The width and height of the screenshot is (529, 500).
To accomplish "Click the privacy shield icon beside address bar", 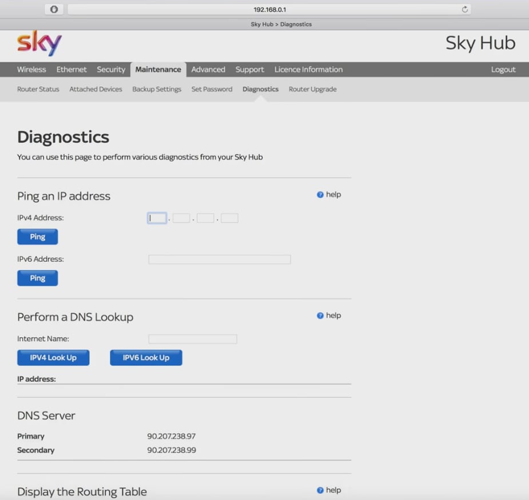I will click(54, 10).
